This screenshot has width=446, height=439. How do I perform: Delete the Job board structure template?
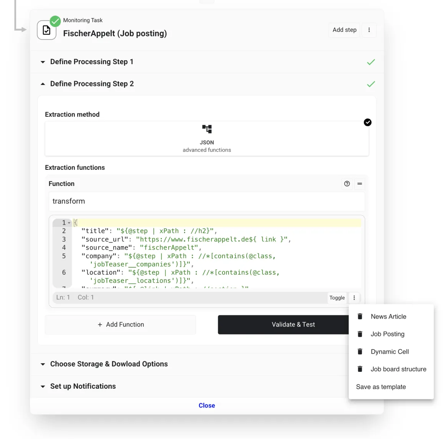pyautogui.click(x=360, y=369)
